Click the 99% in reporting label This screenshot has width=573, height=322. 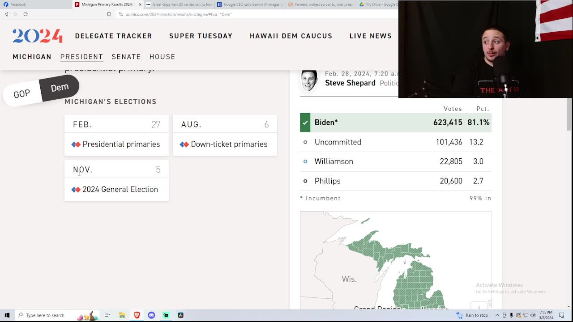pos(480,198)
